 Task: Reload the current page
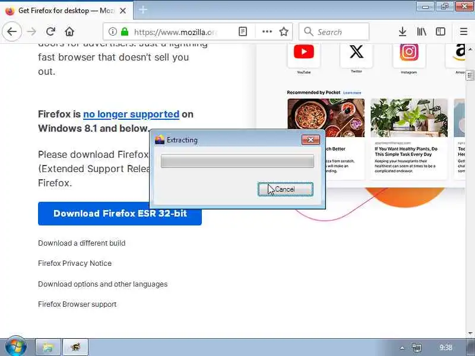50,31
